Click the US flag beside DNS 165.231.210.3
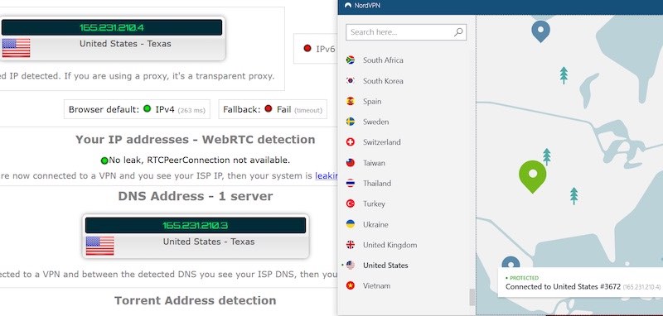Screen dimensions: 663x316 tap(99, 246)
